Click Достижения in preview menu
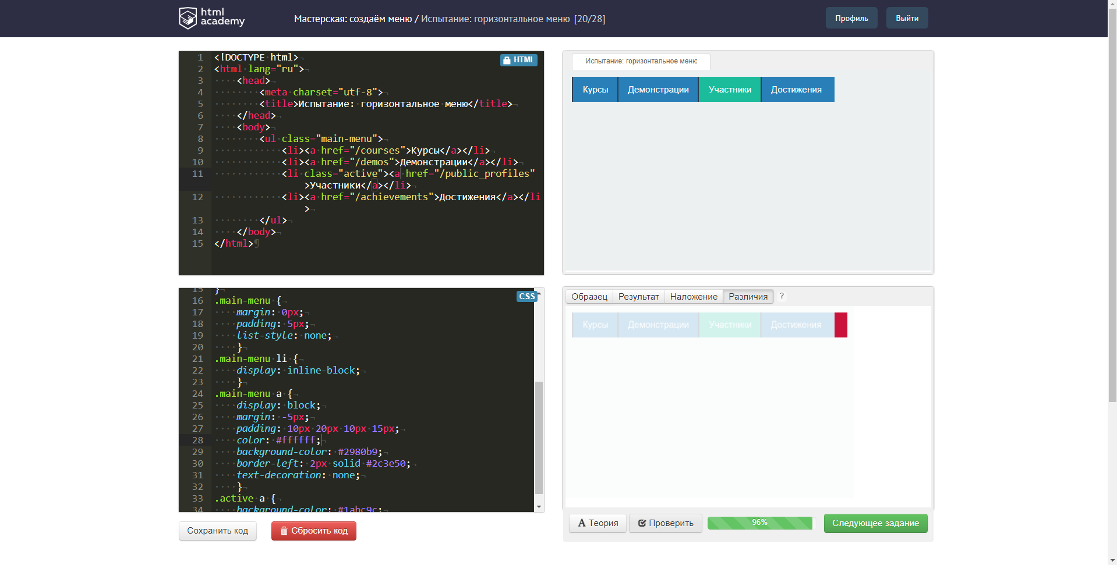1117x565 pixels. tap(797, 90)
